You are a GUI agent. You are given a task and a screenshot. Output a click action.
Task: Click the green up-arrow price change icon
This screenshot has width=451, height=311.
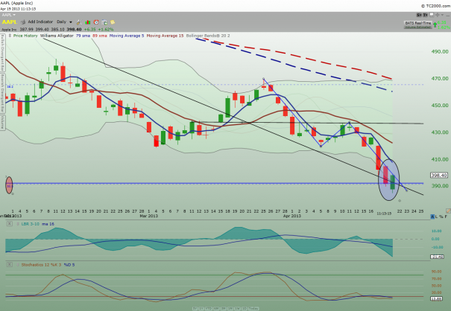point(435,25)
